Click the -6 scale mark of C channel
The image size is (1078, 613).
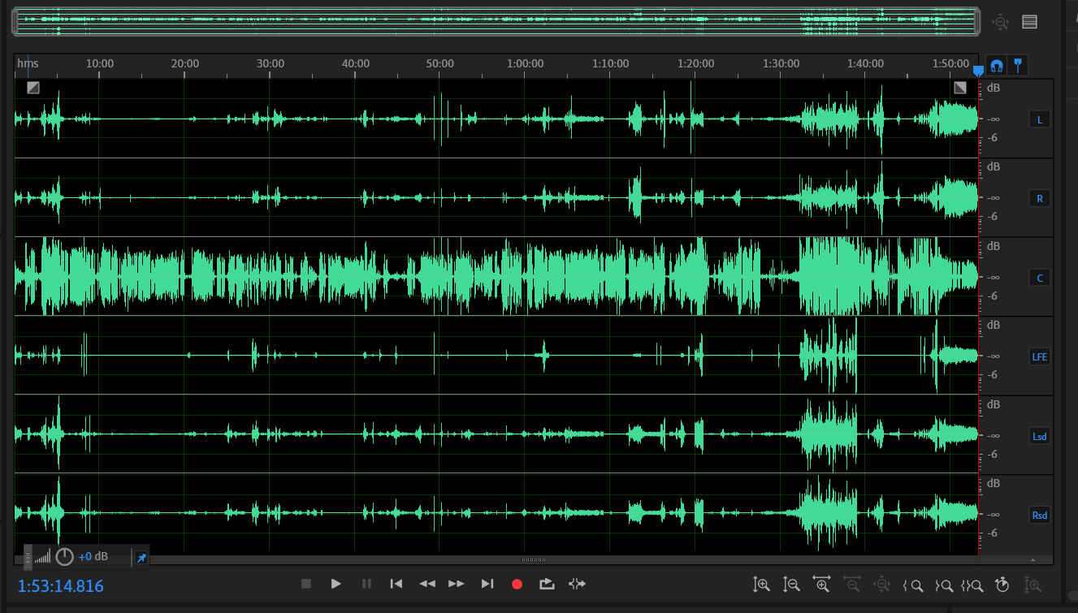[993, 296]
